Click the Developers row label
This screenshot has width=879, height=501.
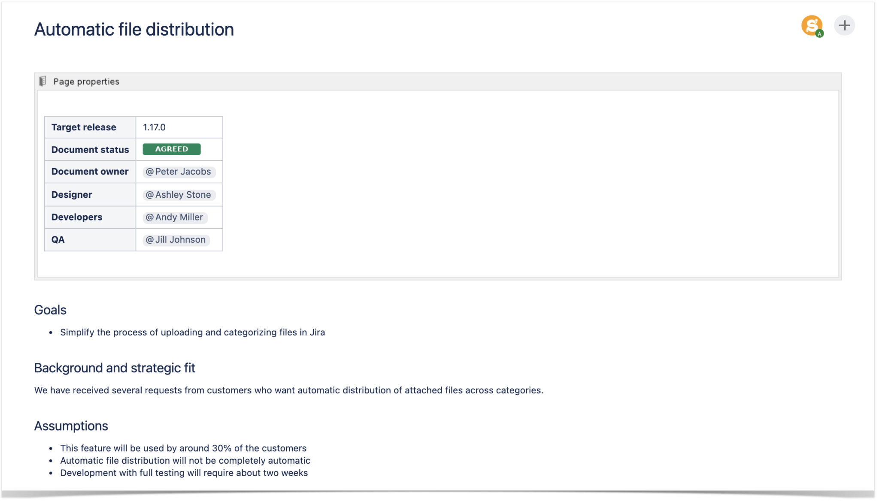point(77,217)
